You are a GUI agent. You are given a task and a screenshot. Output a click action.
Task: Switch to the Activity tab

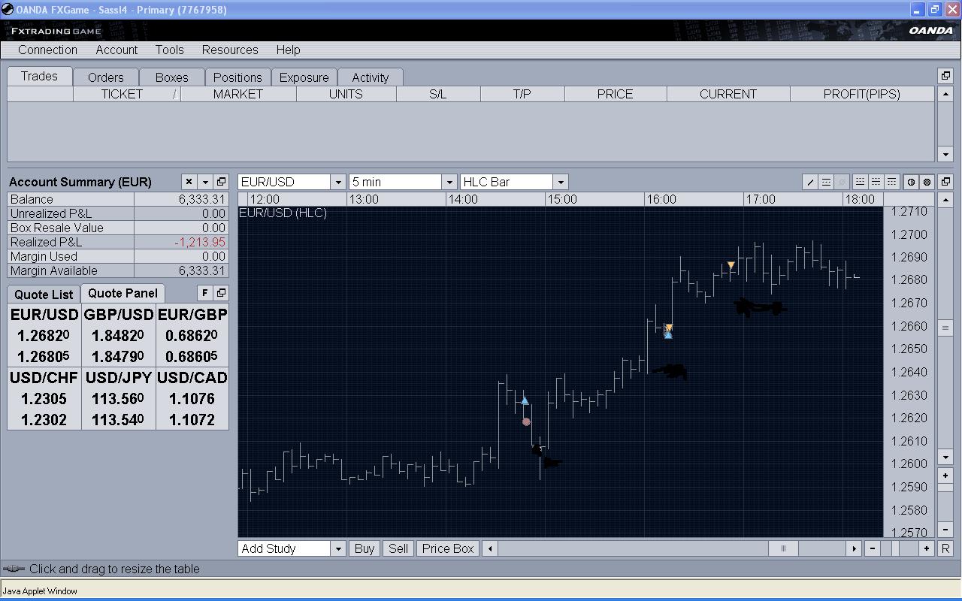(x=370, y=77)
